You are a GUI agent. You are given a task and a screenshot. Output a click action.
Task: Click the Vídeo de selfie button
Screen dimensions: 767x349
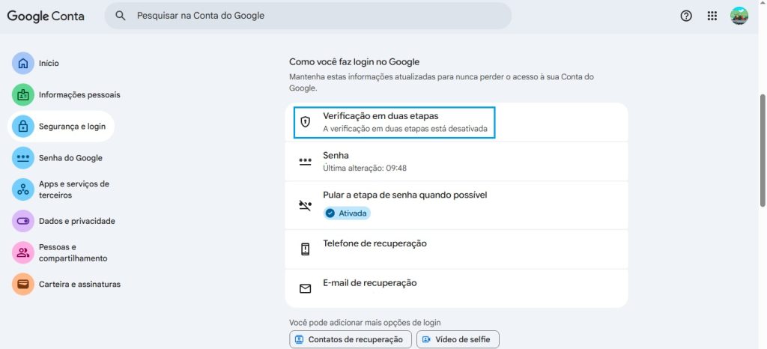(x=458, y=340)
